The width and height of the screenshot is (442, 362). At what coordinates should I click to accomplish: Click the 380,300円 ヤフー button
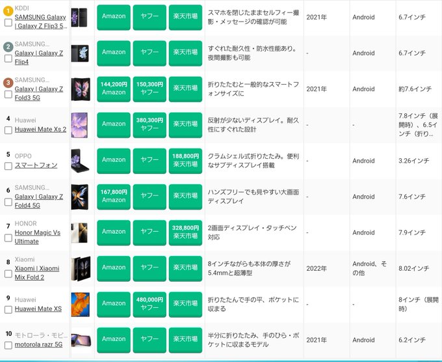pos(149,125)
